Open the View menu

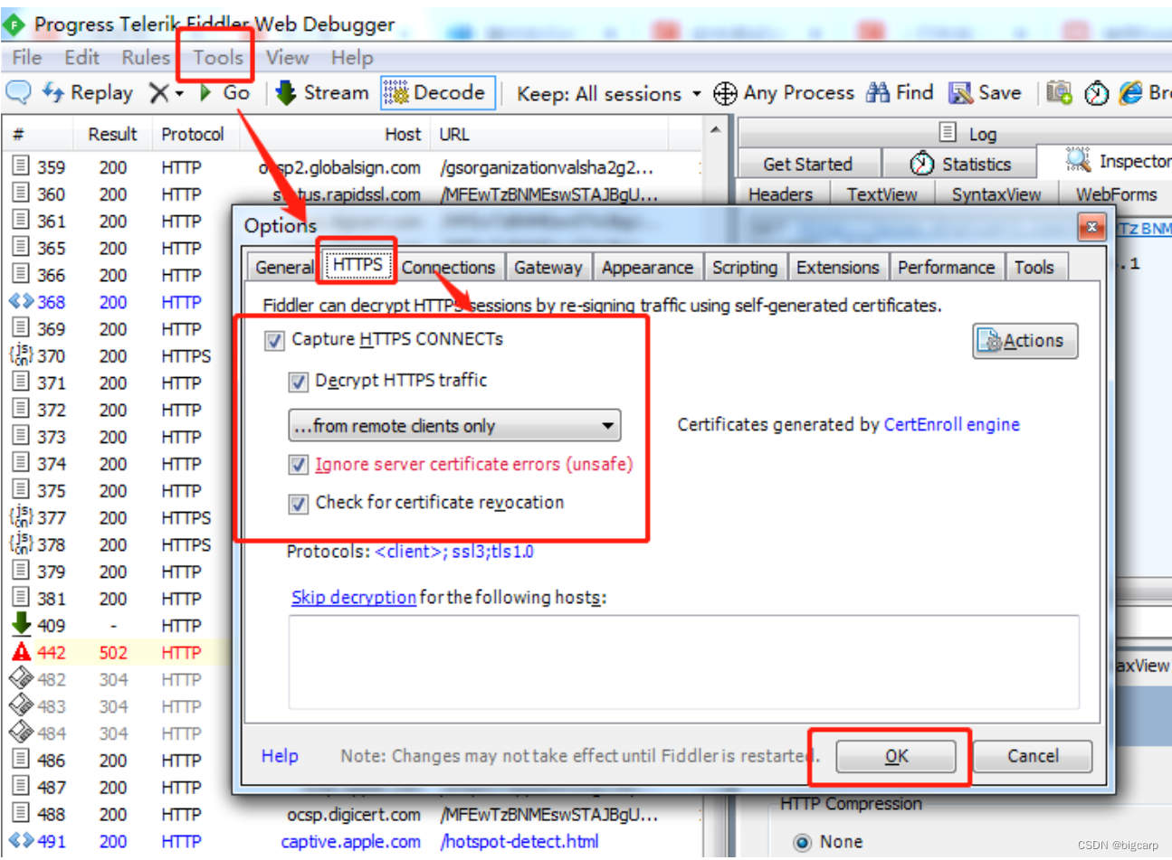point(288,57)
